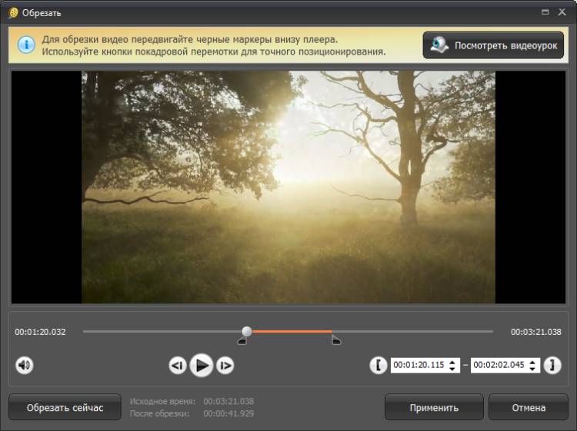Increase the start time with up arrow
This screenshot has width=577, height=431.
(x=452, y=362)
